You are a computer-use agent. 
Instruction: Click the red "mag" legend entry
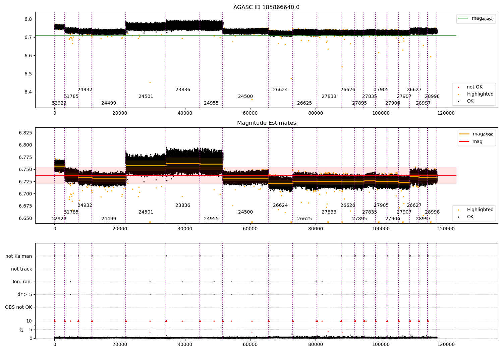pyautogui.click(x=471, y=142)
